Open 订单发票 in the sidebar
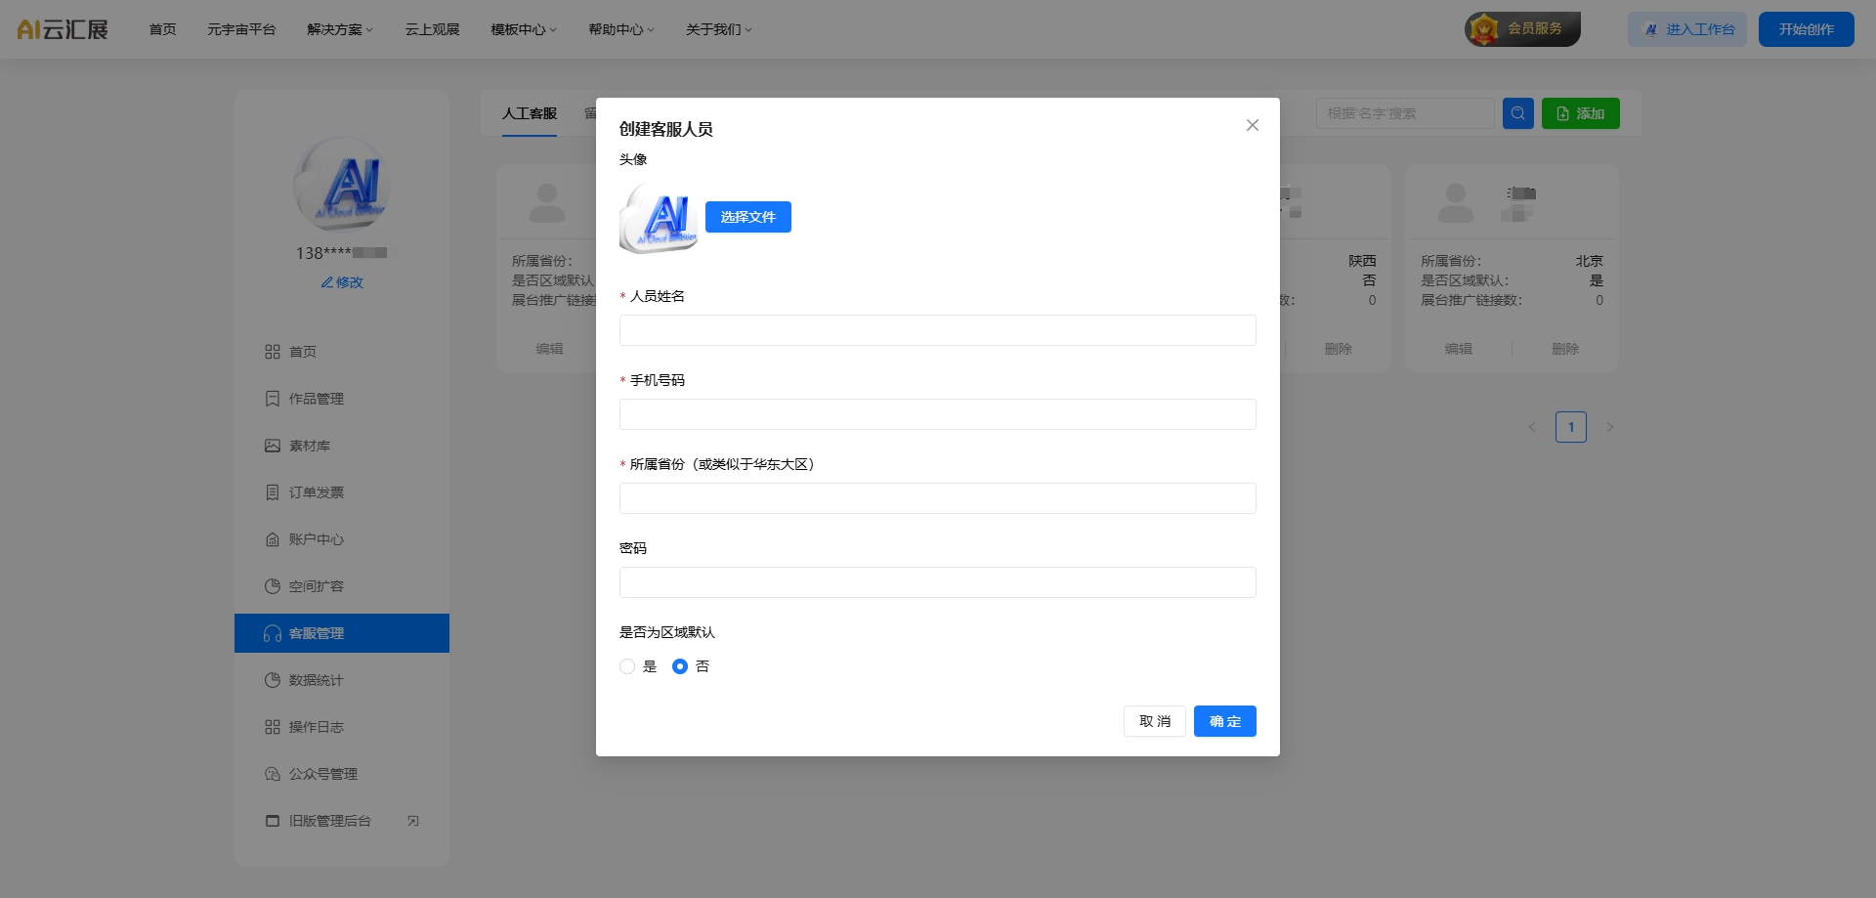Viewport: 1876px width, 898px height. (x=316, y=492)
